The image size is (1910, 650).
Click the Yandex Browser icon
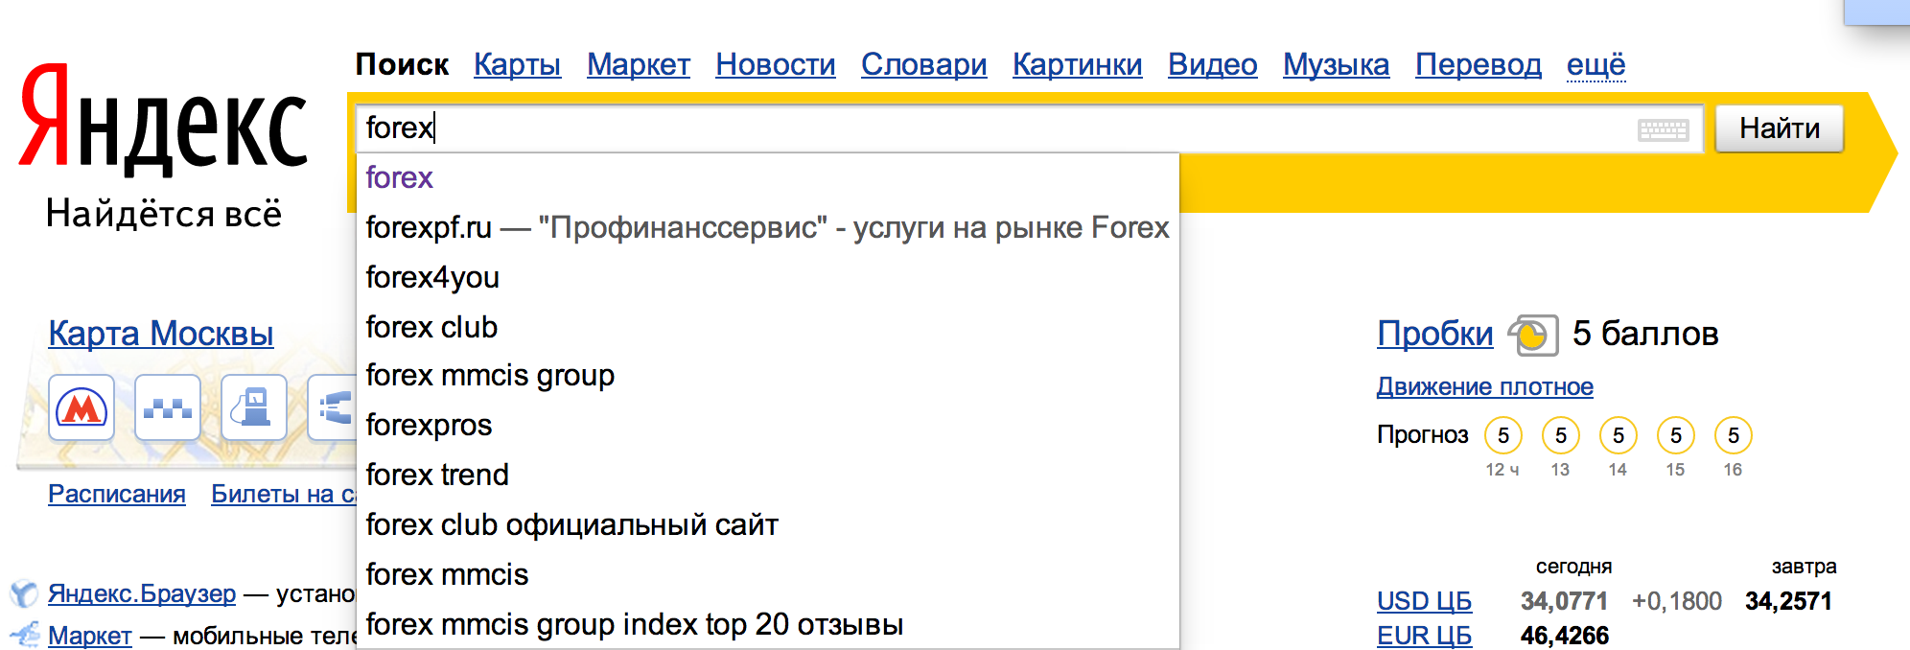24,594
